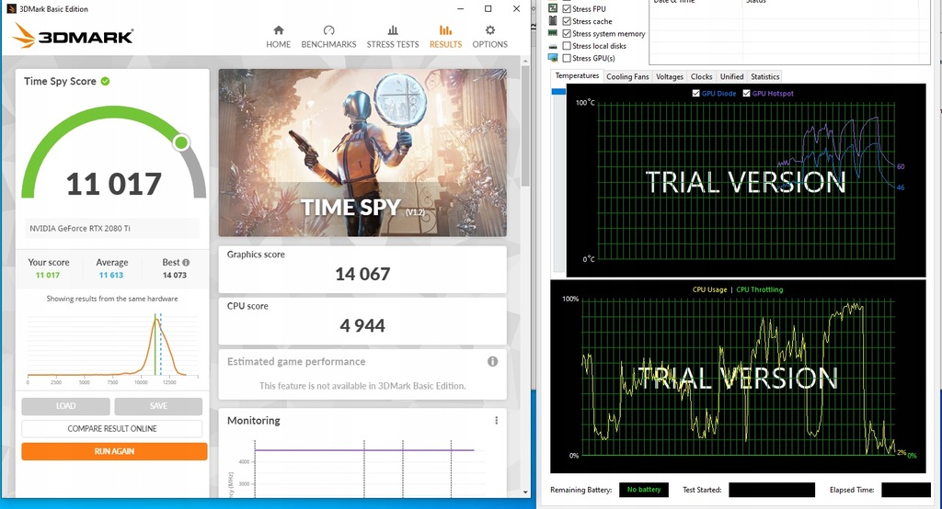
Task: Open the Unified tab
Action: point(731,77)
